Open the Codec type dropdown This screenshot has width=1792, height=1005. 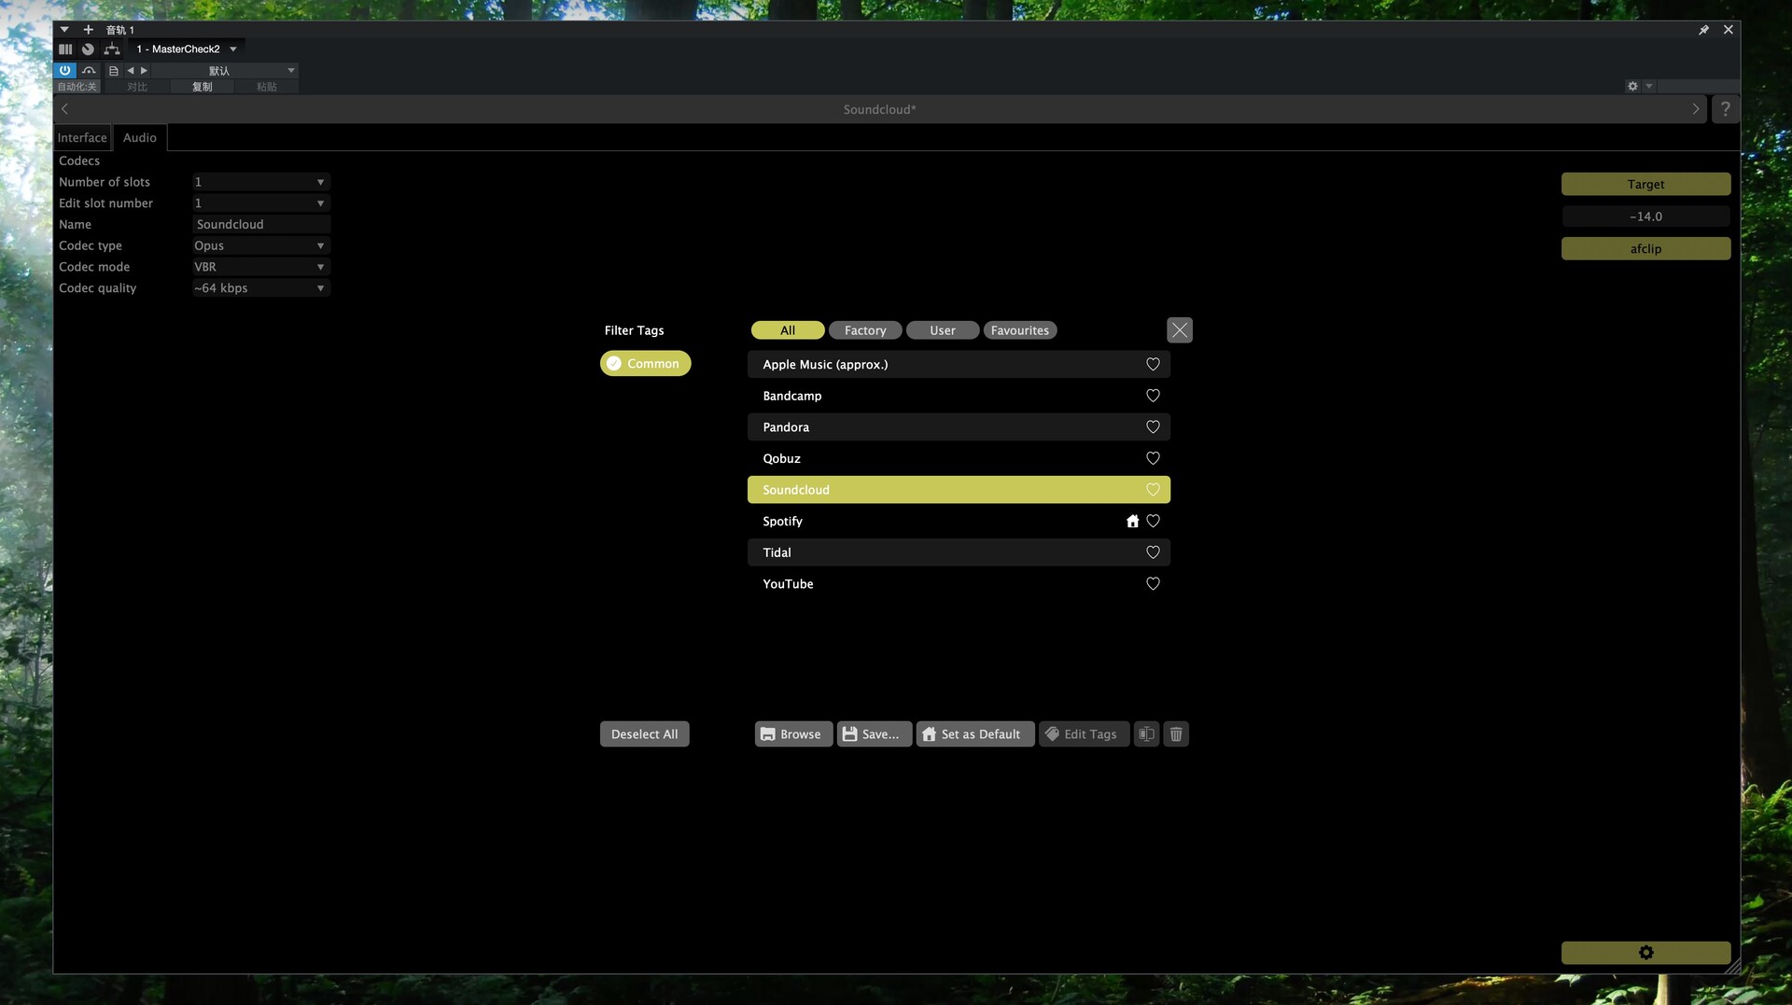pyautogui.click(x=260, y=246)
